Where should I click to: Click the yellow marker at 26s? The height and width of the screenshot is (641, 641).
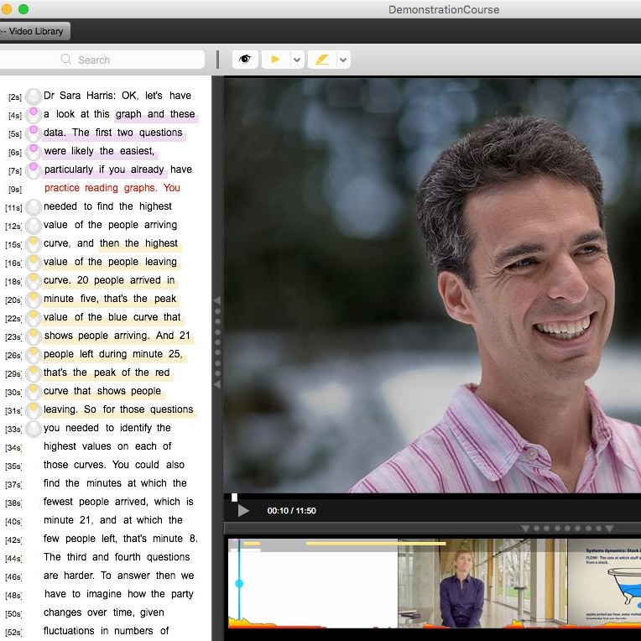(34, 354)
